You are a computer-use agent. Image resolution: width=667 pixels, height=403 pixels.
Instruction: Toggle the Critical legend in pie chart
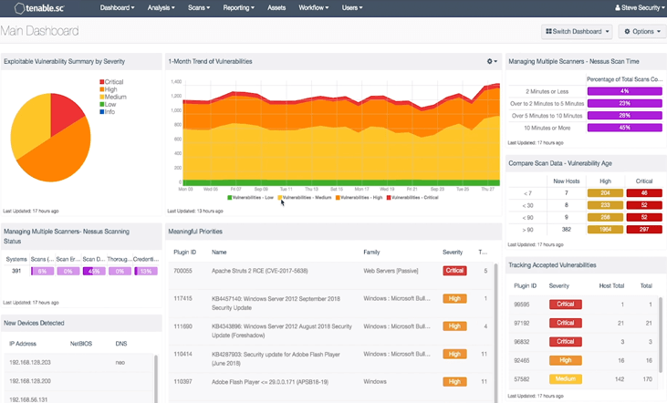tap(111, 82)
